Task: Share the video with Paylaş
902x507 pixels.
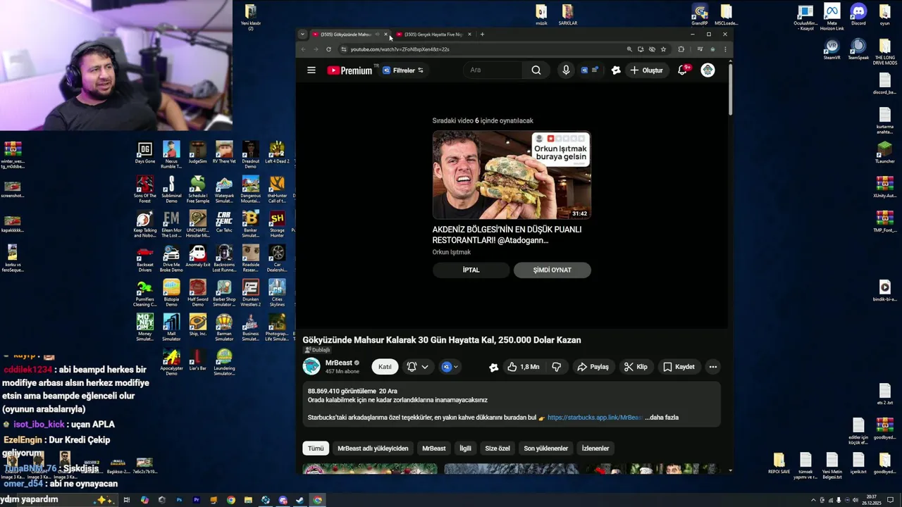Action: click(x=593, y=367)
